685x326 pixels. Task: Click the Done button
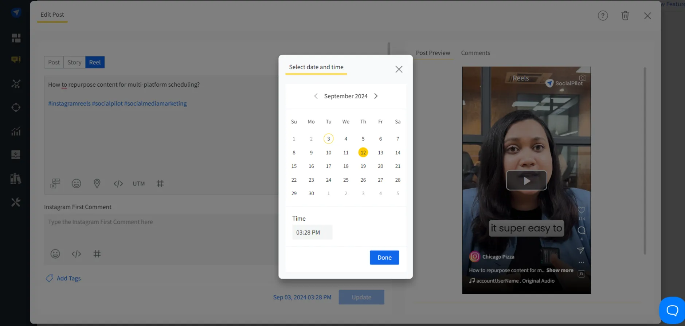point(384,258)
